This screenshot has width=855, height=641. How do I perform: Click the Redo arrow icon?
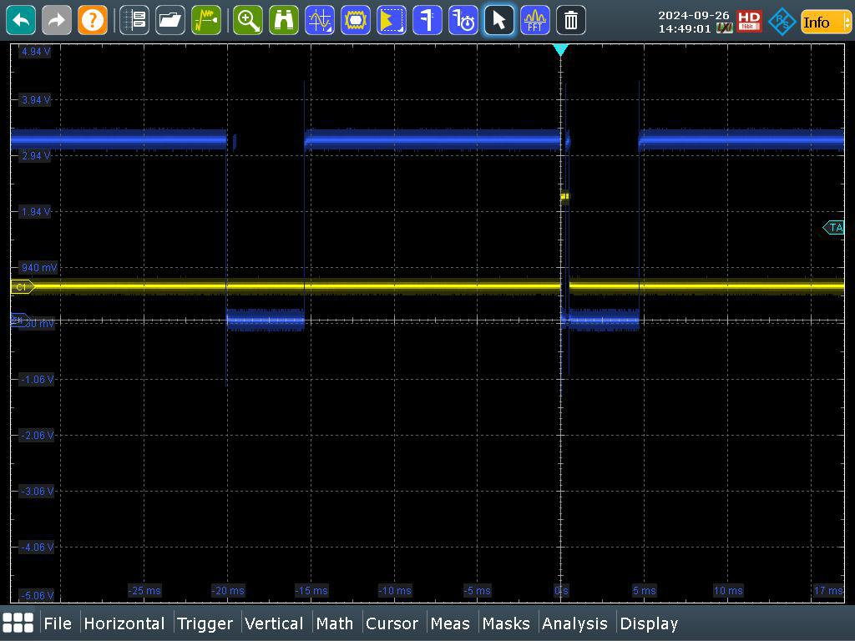coord(57,20)
